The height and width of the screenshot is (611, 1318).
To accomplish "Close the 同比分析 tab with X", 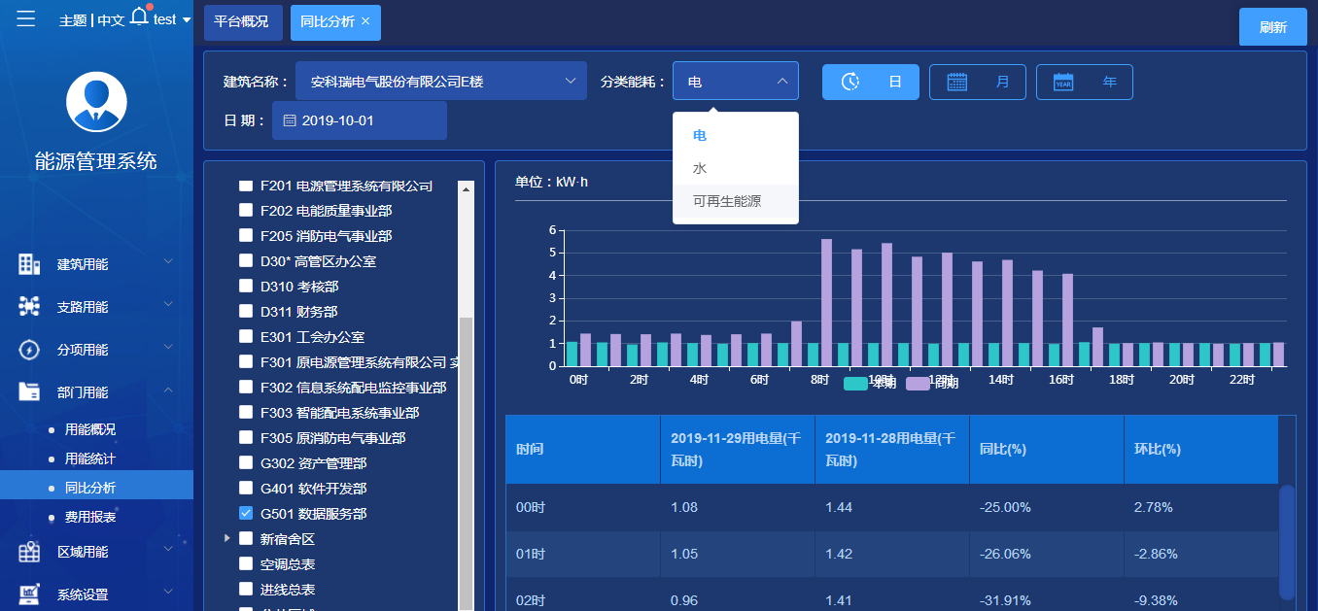I will pyautogui.click(x=365, y=21).
